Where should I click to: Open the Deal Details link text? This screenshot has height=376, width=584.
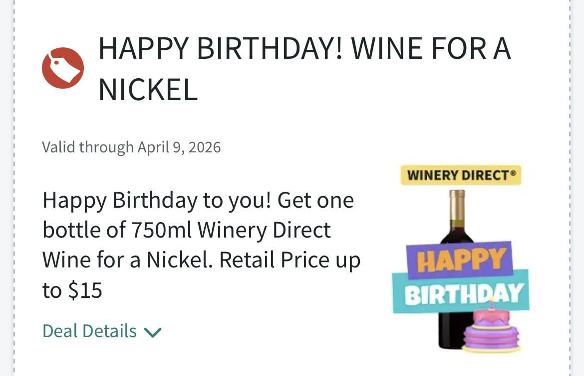90,331
